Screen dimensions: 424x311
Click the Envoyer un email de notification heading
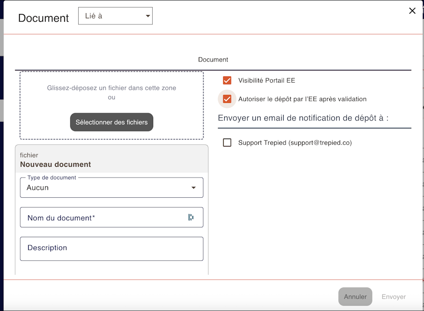pyautogui.click(x=303, y=118)
